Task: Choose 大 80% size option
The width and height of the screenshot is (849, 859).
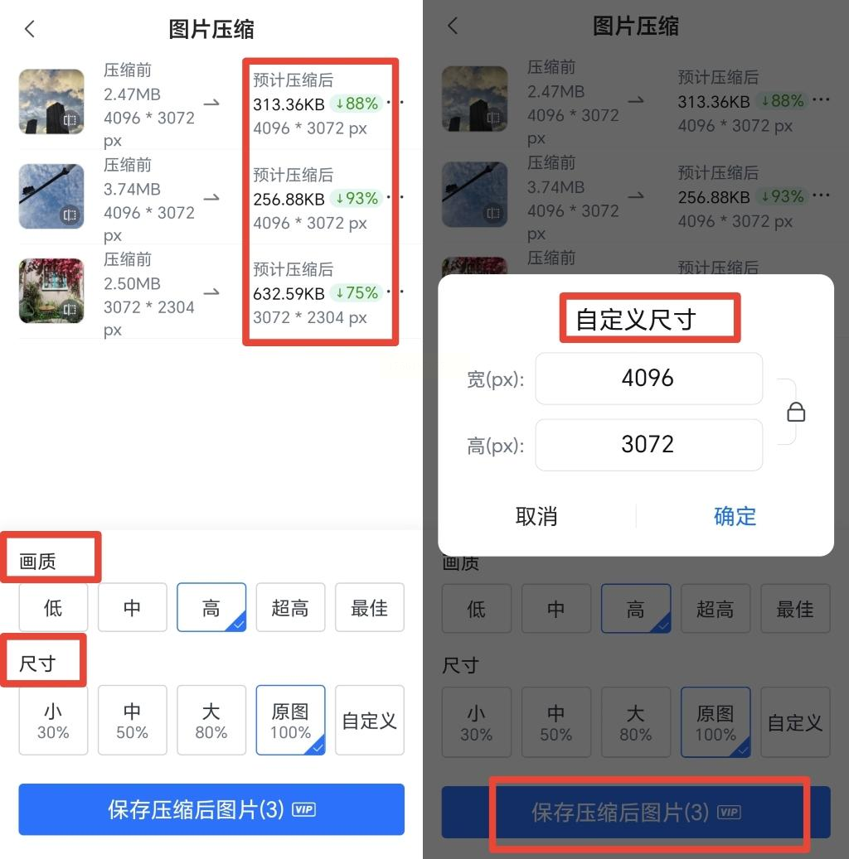Action: pyautogui.click(x=211, y=721)
